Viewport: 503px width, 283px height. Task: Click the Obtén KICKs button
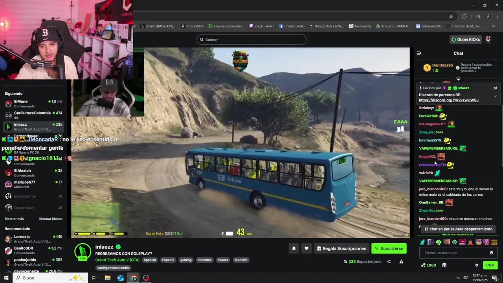(x=466, y=40)
